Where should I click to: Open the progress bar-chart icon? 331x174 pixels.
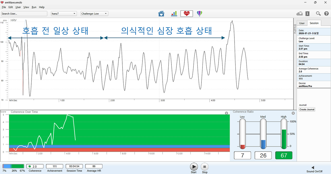click(174, 14)
